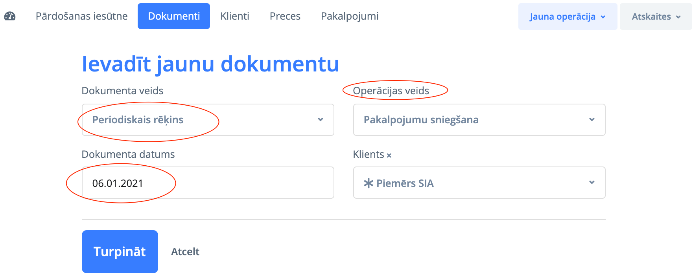This screenshot has height=278, width=693.
Task: Click the Operācijas veids label
Action: tap(391, 91)
